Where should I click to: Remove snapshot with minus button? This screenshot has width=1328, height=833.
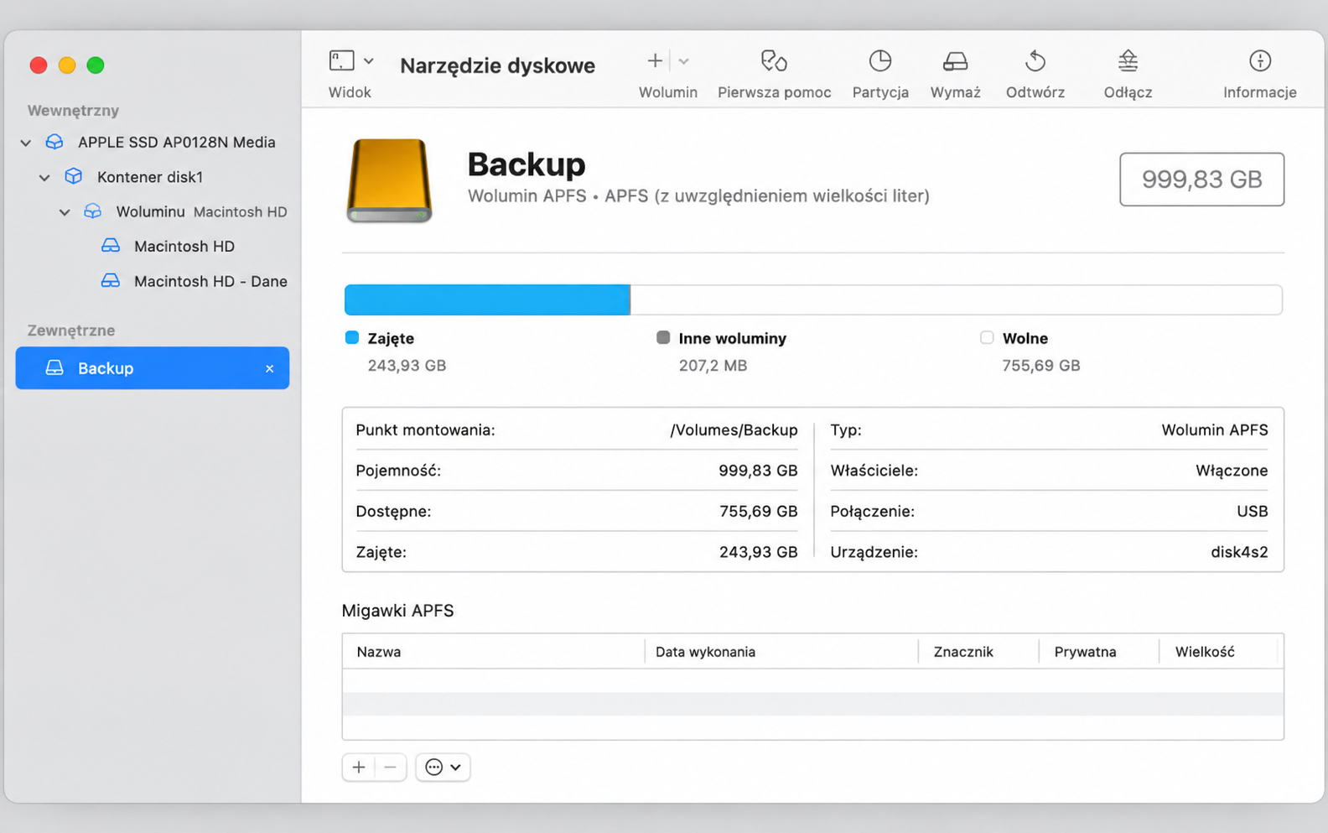[391, 767]
